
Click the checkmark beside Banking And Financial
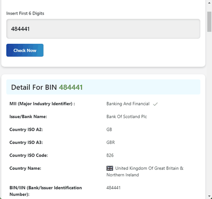[x=155, y=104]
